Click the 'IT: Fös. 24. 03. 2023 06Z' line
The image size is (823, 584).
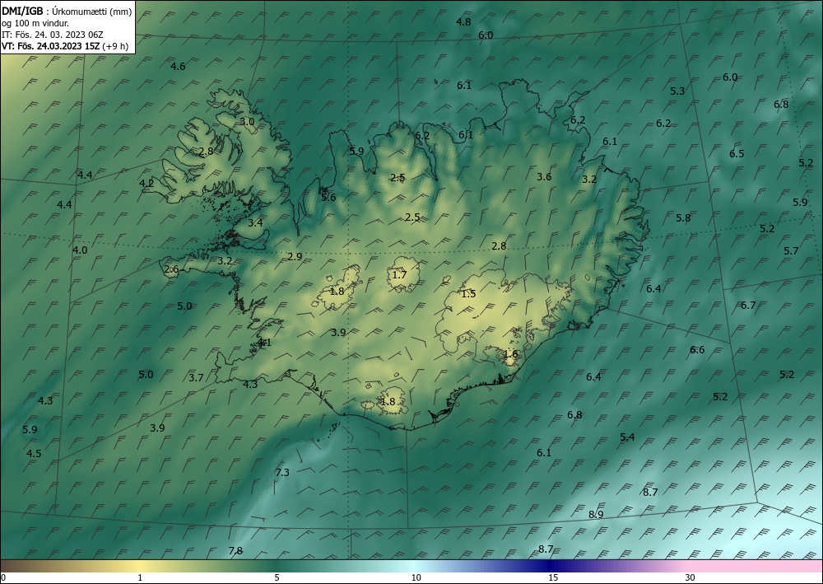coord(53,35)
